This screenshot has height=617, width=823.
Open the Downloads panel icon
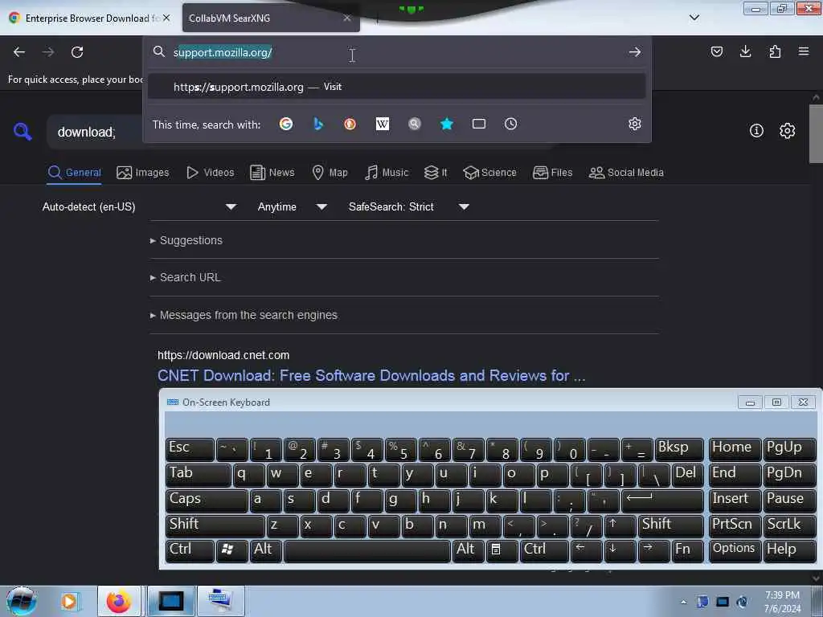point(745,51)
